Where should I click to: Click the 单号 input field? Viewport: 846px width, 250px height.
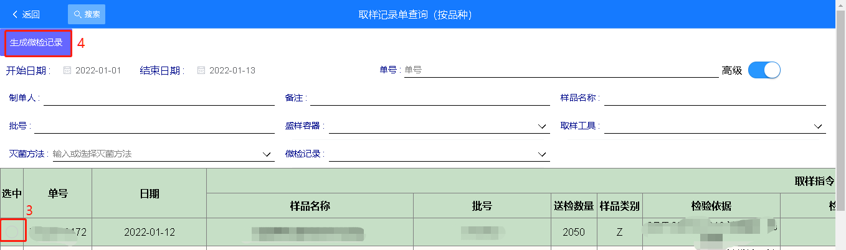561,70
